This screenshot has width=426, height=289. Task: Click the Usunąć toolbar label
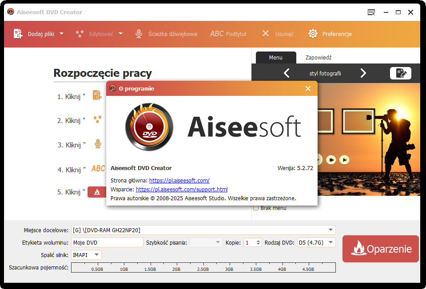pyautogui.click(x=285, y=34)
